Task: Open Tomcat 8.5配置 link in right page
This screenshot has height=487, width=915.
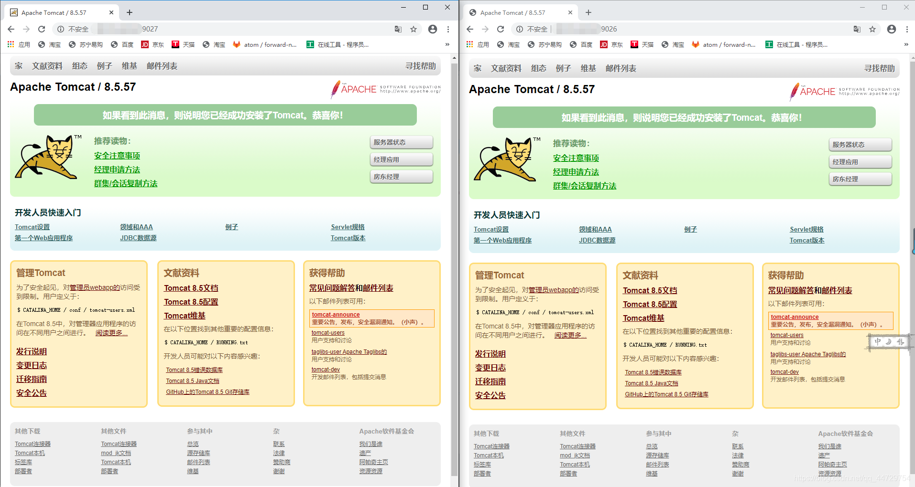Action: coord(650,304)
